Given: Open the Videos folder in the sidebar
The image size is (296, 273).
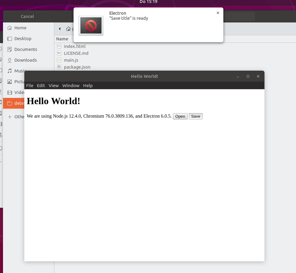Looking at the screenshot, I should (x=19, y=92).
